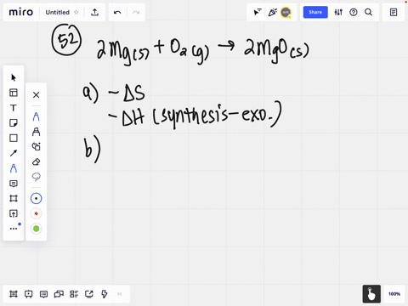This screenshot has width=408, height=306.
Task: Choose the eraser tool
Action: [36, 161]
